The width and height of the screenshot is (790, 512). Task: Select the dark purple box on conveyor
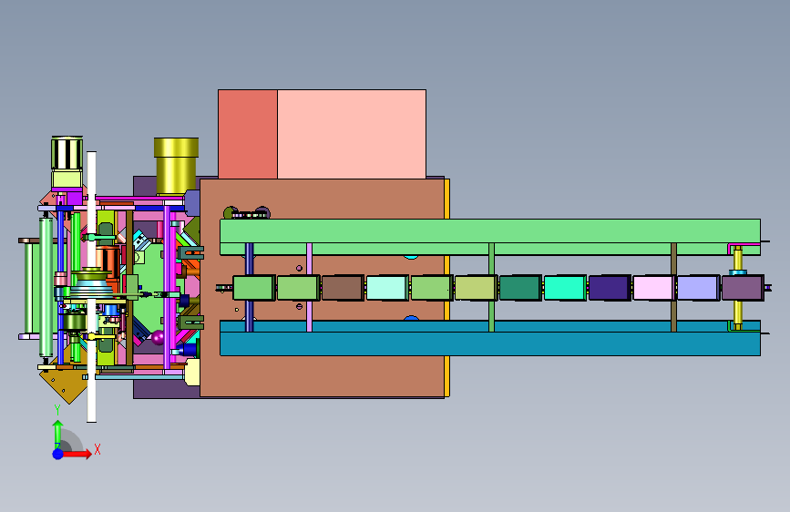(610, 288)
